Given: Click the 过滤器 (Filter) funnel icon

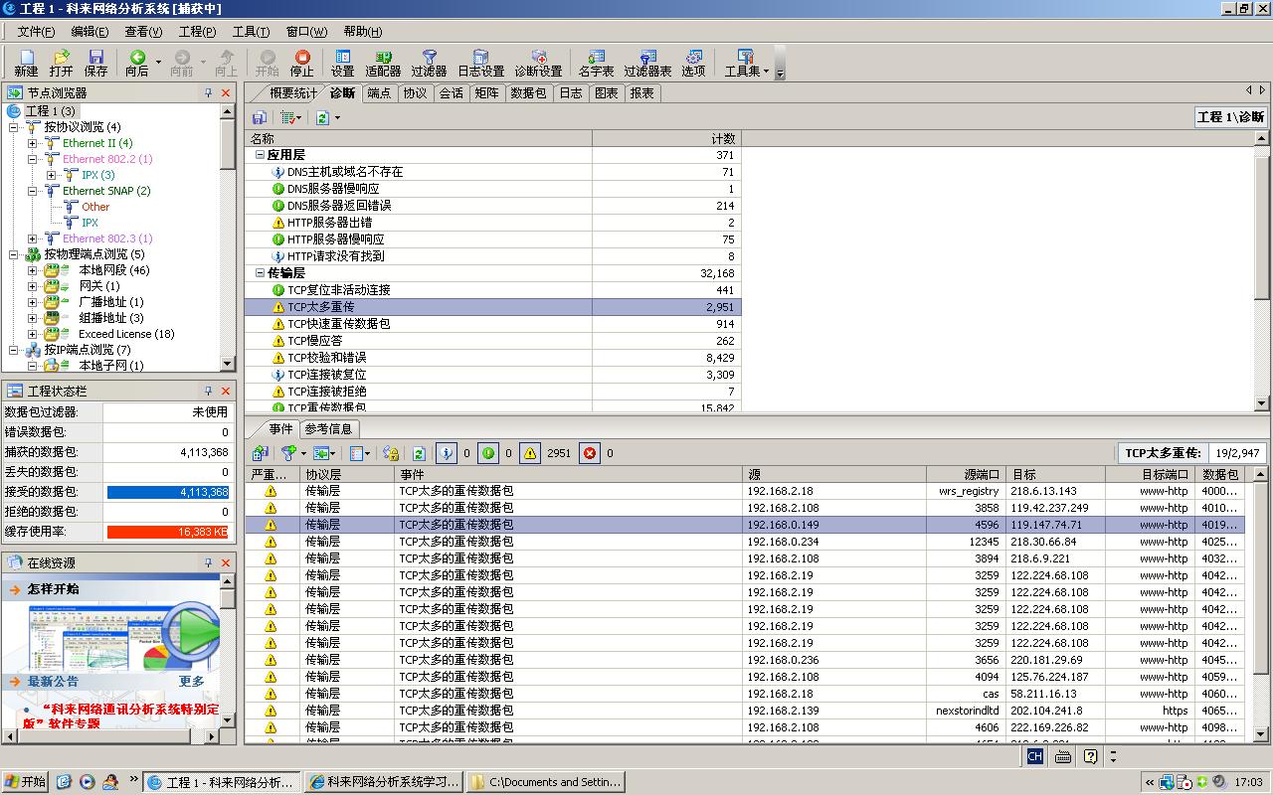Looking at the screenshot, I should point(429,63).
